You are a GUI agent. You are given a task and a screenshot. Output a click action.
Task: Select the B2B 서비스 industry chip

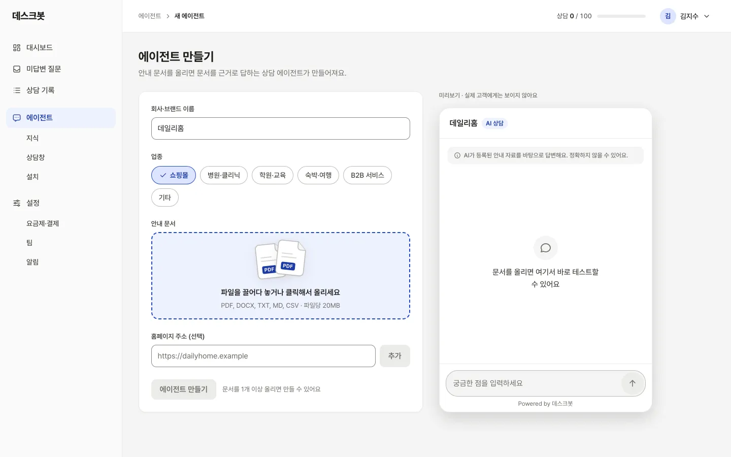pyautogui.click(x=368, y=175)
